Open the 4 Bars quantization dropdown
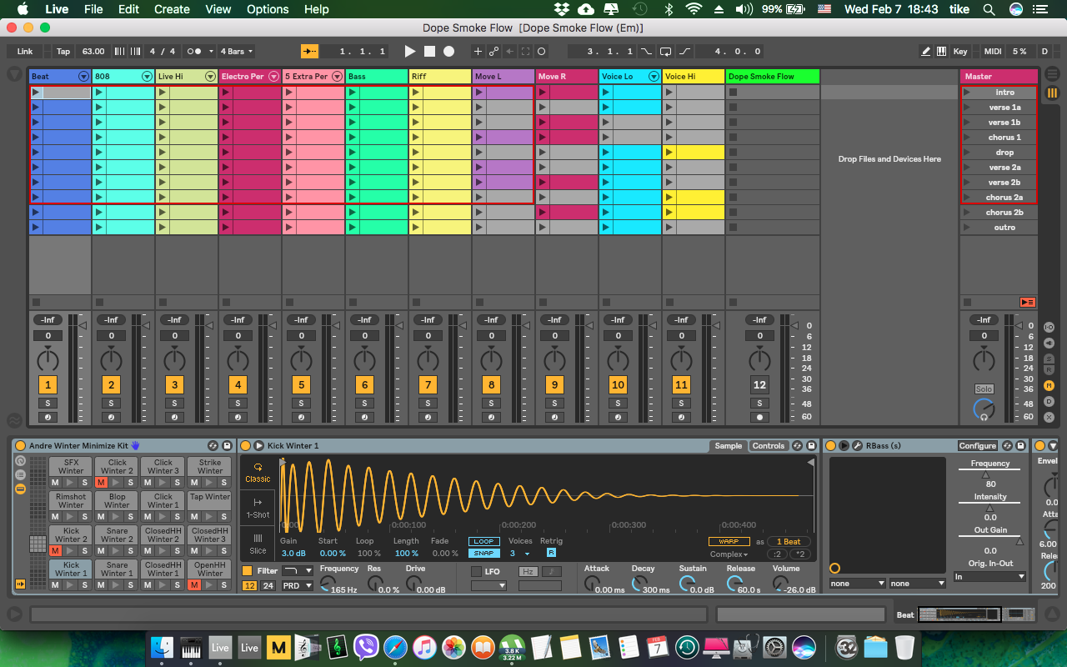The height and width of the screenshot is (667, 1067). tap(237, 52)
